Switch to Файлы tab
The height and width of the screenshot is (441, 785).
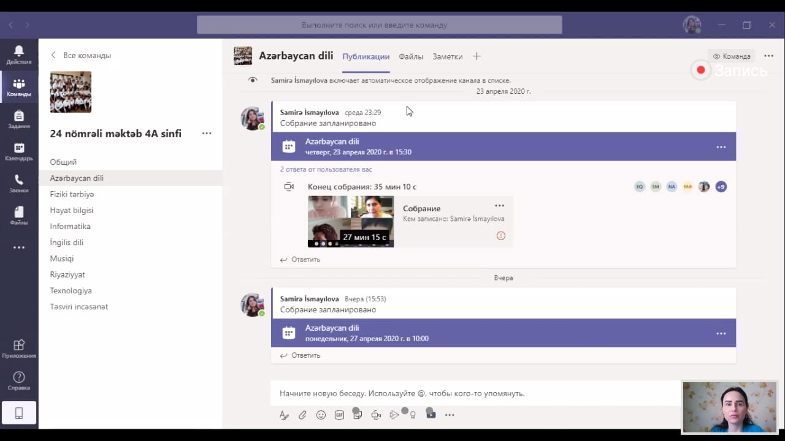pyautogui.click(x=411, y=56)
